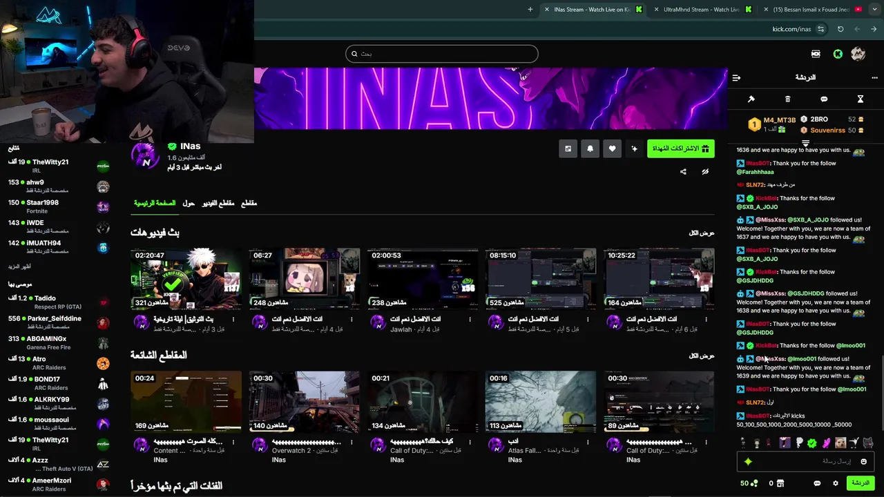Switch to UltraMhnd Stream browser tab

pyautogui.click(x=702, y=10)
